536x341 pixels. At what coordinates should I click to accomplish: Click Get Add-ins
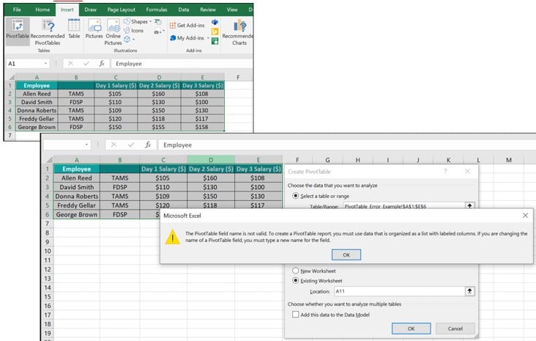[x=187, y=26]
